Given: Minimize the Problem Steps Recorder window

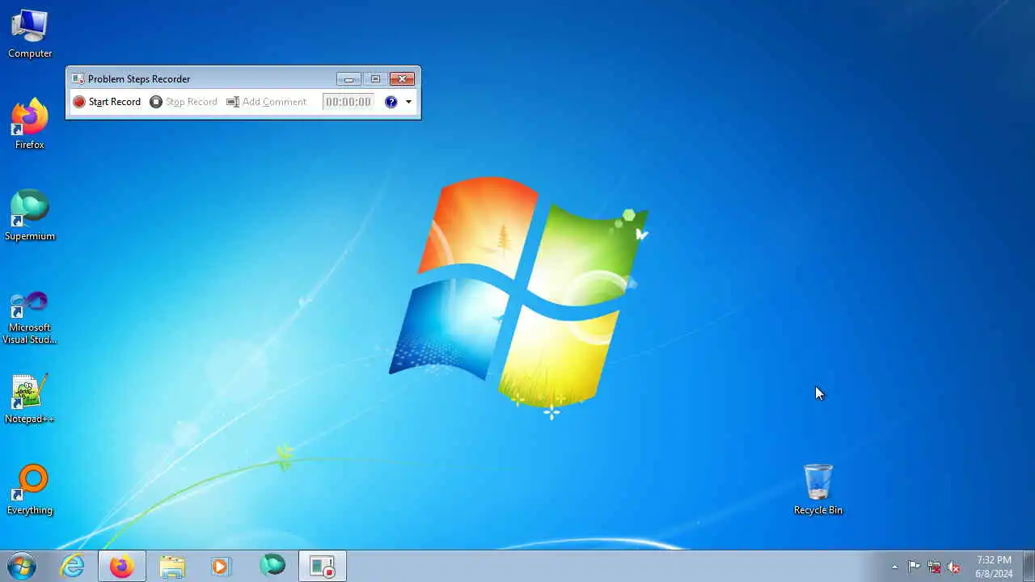Looking at the screenshot, I should tap(349, 78).
